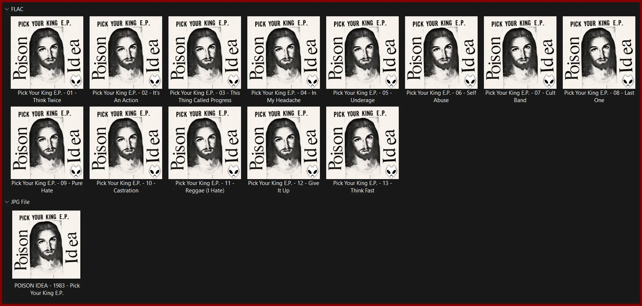Click the file name 'Pick Your King E.P. - 01 - Think Twice'
Image resolution: width=642 pixels, height=306 pixels.
[47, 97]
